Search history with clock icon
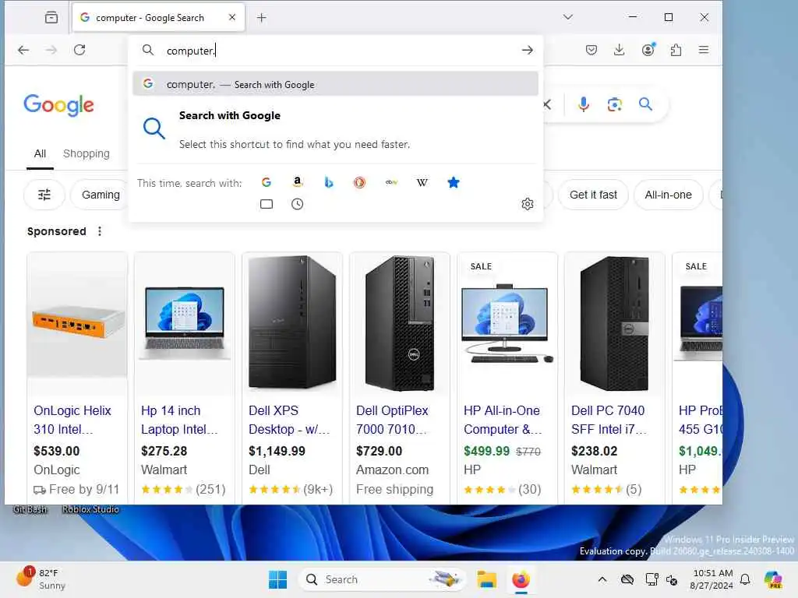This screenshot has width=798, height=598. coord(297,204)
